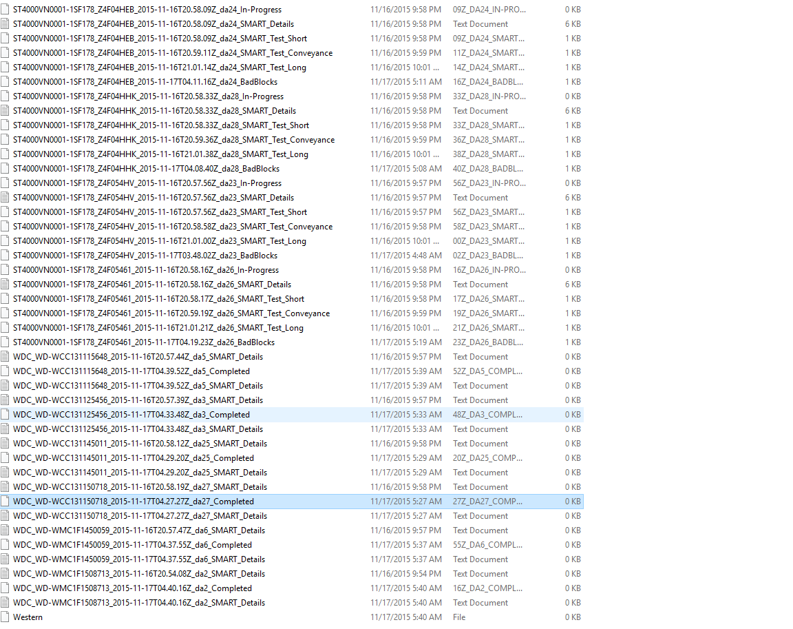Click the file icon next to da26_SMART_Test_Long

(5, 327)
